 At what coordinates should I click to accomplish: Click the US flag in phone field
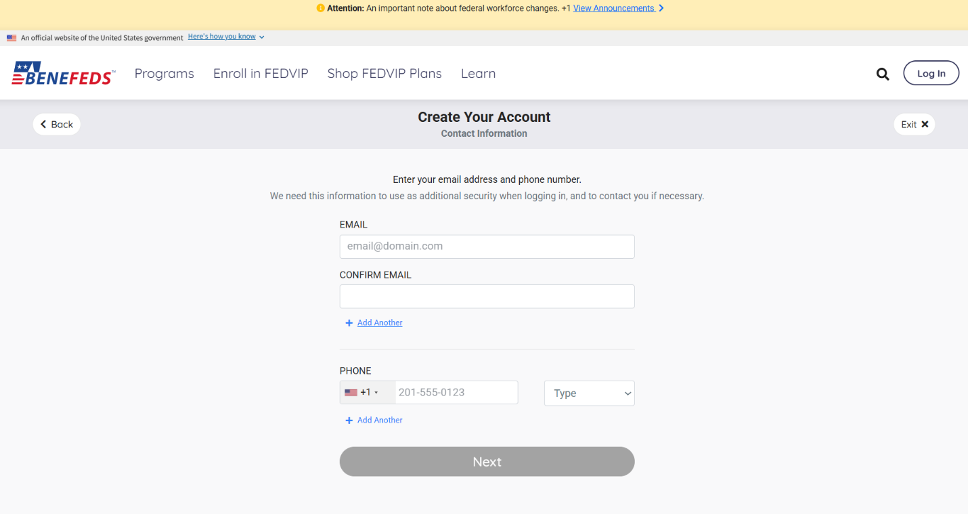[x=351, y=393]
